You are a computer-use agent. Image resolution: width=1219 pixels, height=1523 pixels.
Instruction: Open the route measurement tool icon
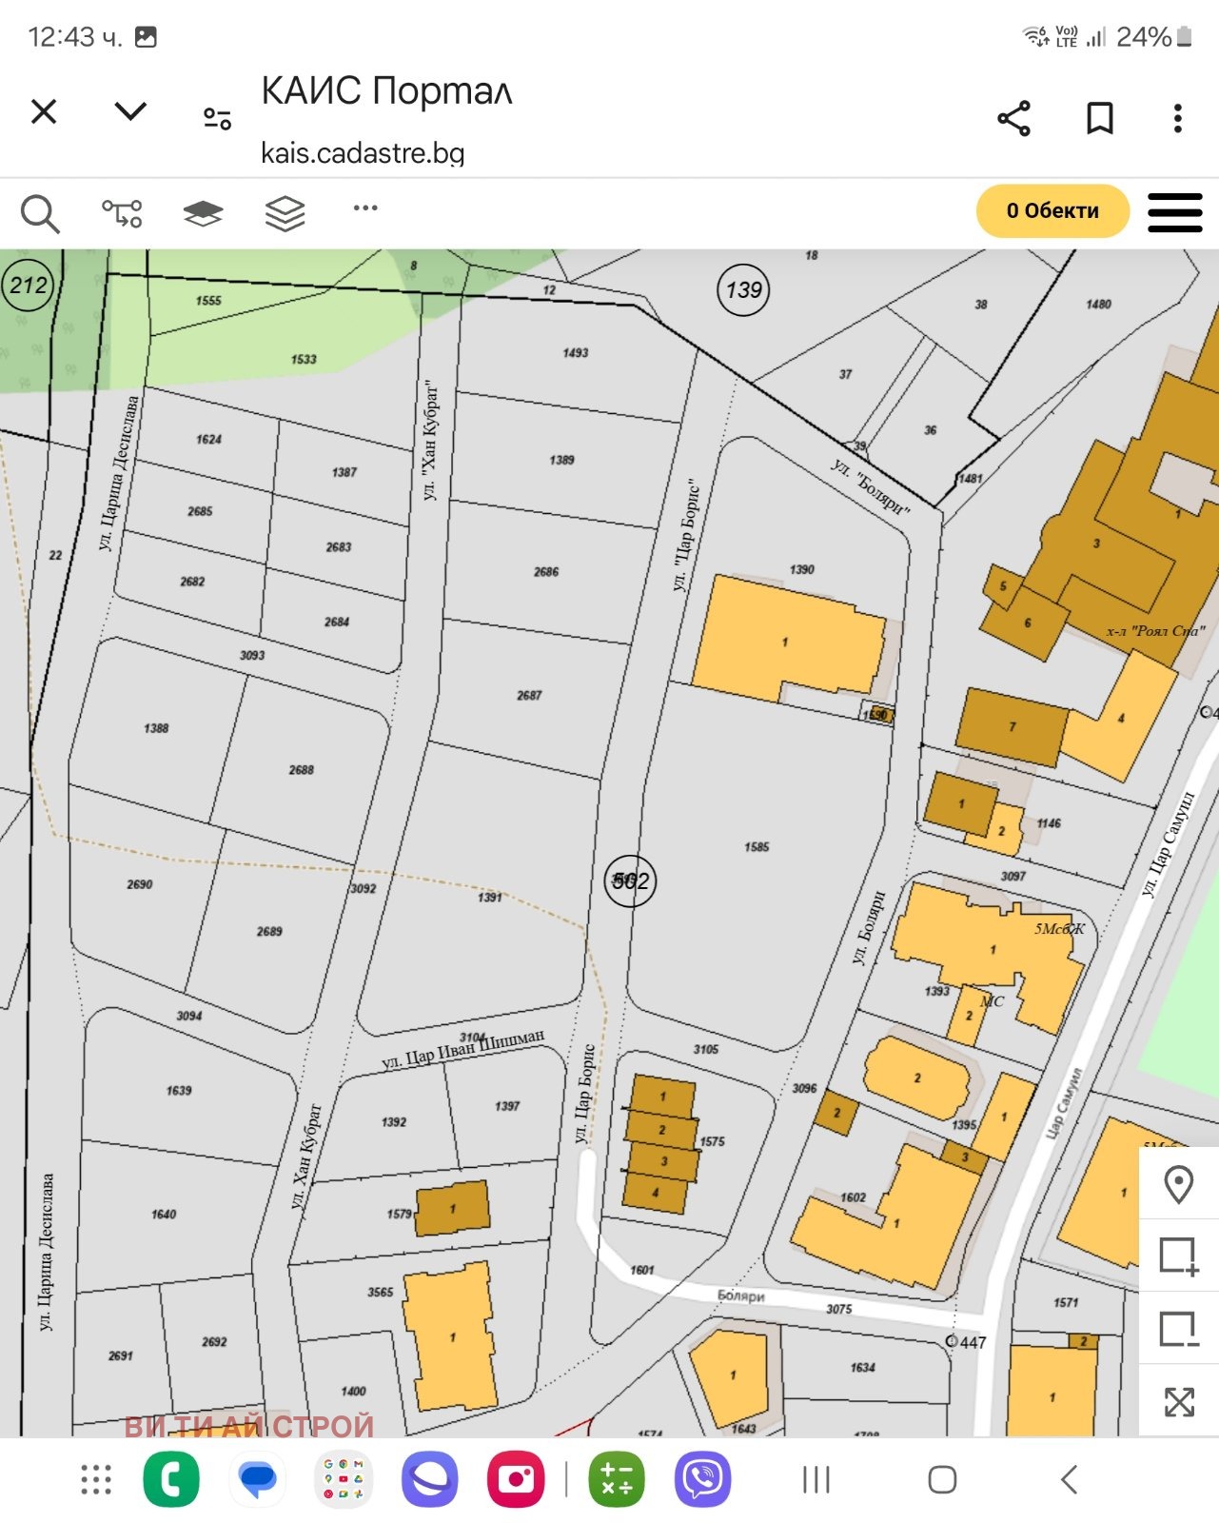tap(122, 213)
